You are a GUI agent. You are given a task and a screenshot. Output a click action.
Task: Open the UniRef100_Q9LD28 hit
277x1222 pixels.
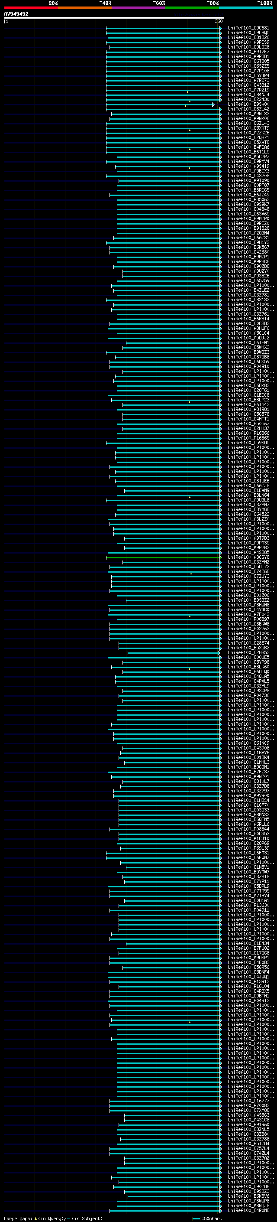coord(248,47)
